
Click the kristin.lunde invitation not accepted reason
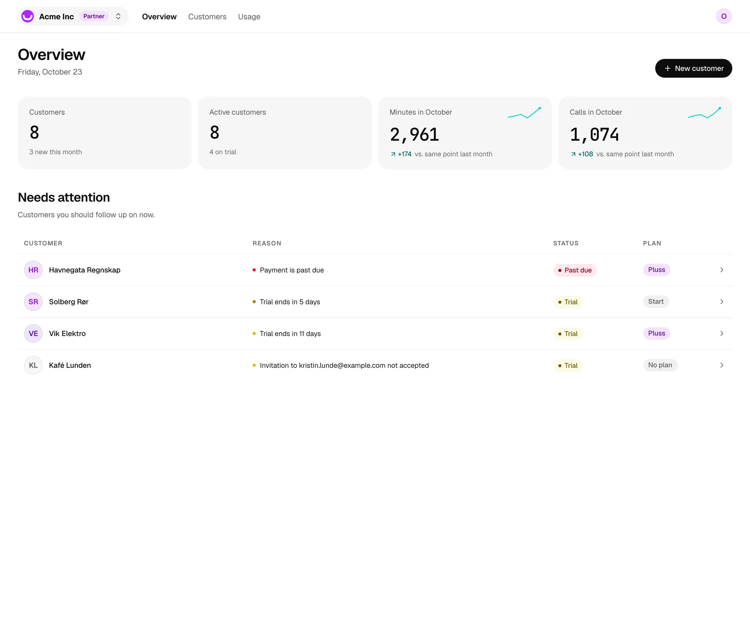[x=344, y=366]
